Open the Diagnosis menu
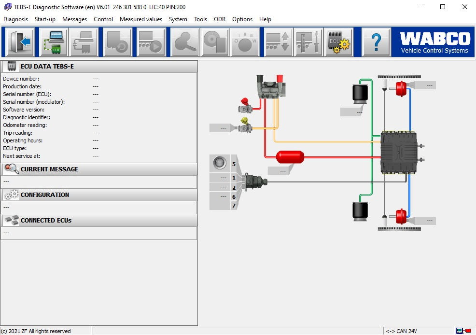Screen dimensions: 476x335 click(15, 19)
